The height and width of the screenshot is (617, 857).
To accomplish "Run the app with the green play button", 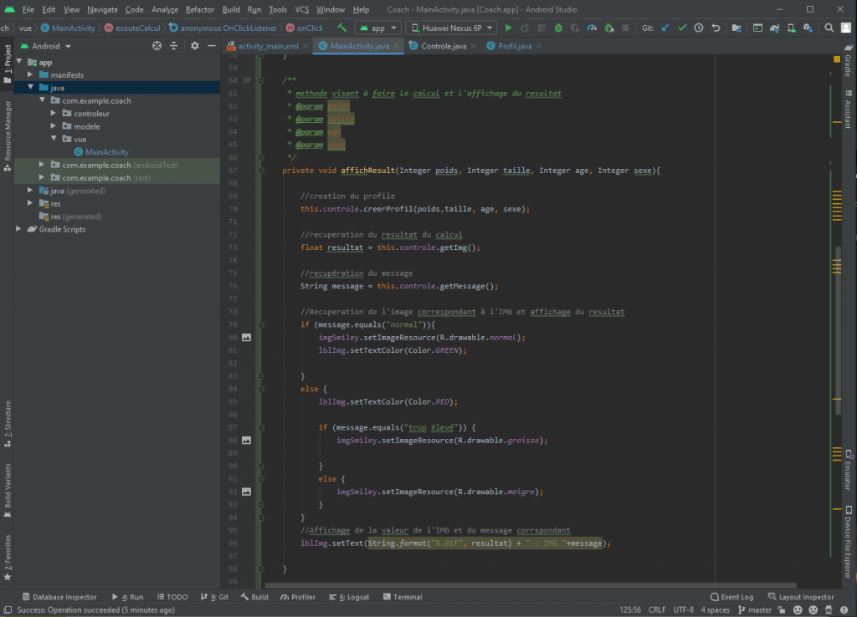I will point(508,28).
